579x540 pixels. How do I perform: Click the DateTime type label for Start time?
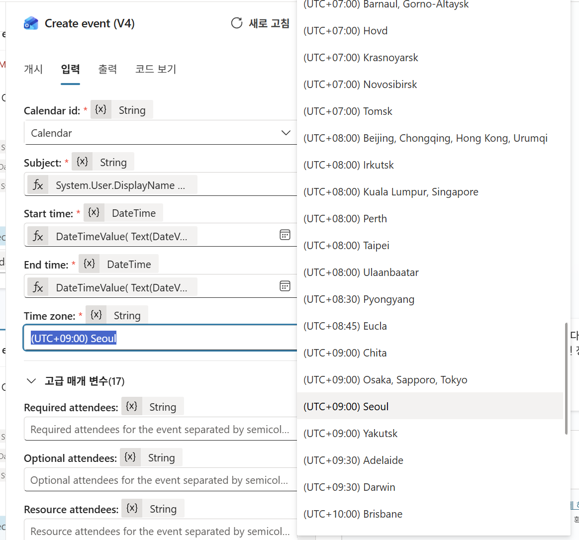pos(134,213)
